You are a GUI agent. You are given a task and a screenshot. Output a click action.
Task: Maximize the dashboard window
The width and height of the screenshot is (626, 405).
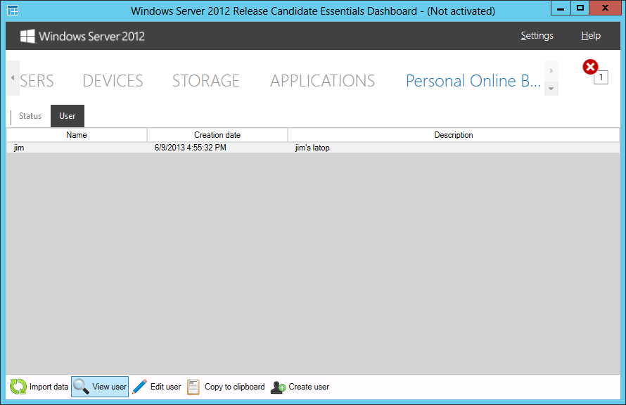[580, 8]
